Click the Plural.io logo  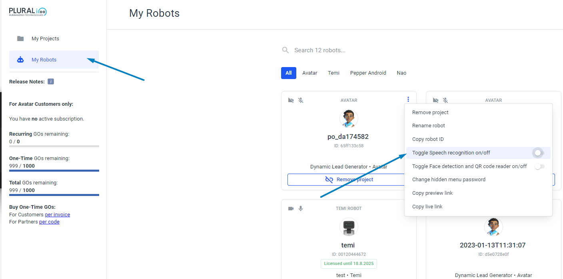(x=28, y=12)
